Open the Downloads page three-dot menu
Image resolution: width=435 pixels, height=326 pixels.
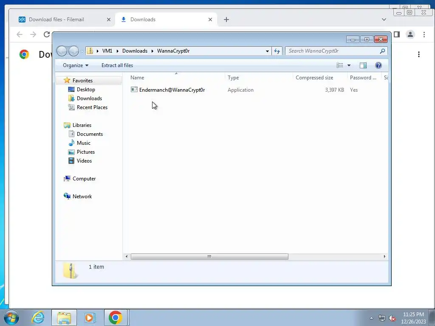(418, 54)
